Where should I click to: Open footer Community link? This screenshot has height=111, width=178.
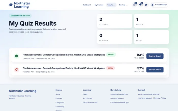tap(60, 107)
